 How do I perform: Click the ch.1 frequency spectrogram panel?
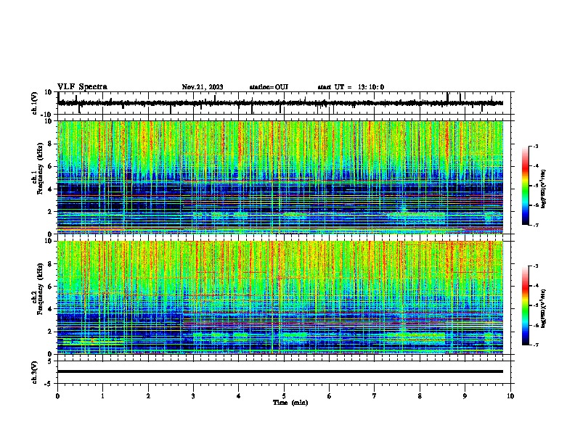(x=280, y=177)
